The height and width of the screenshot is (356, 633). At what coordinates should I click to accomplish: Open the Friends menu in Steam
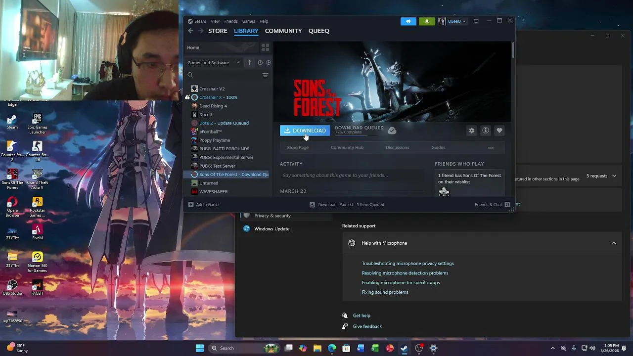pyautogui.click(x=231, y=21)
